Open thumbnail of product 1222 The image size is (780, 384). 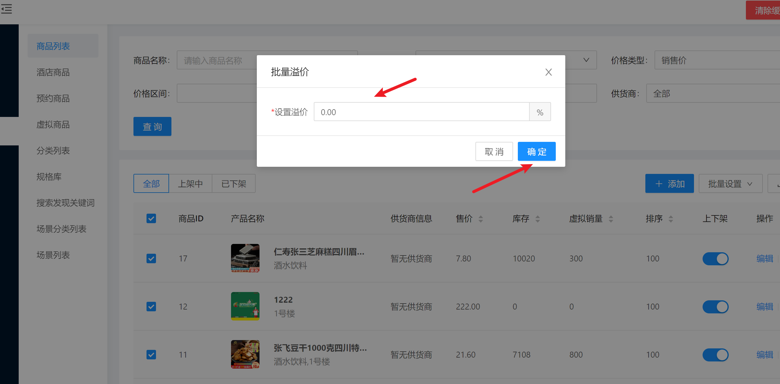(x=245, y=306)
